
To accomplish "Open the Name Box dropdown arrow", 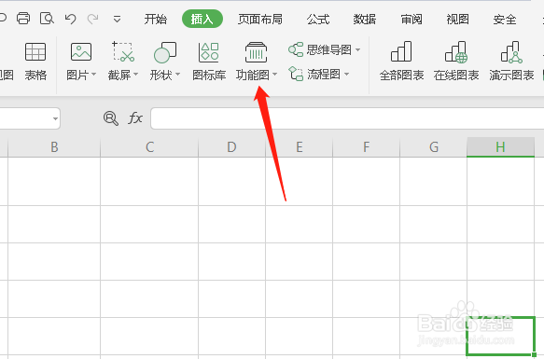I will [55, 118].
